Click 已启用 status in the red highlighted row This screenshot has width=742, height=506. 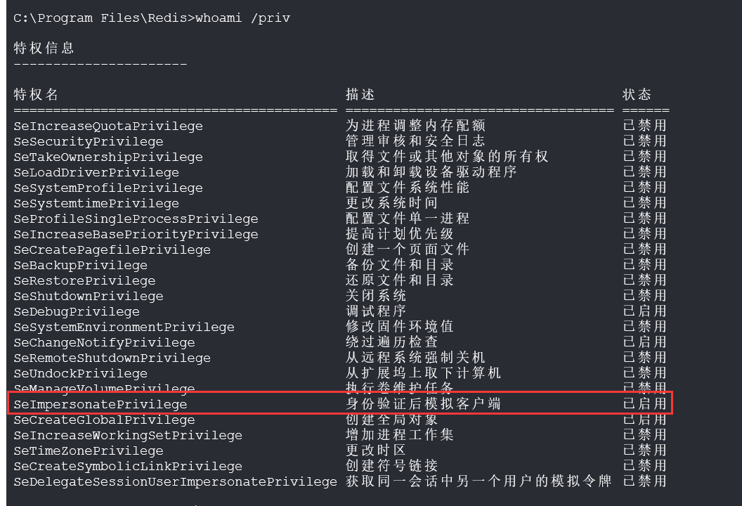pyautogui.click(x=644, y=404)
